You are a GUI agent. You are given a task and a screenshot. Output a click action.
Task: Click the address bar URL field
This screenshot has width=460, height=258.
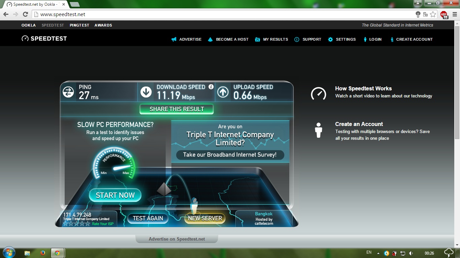tap(222, 14)
